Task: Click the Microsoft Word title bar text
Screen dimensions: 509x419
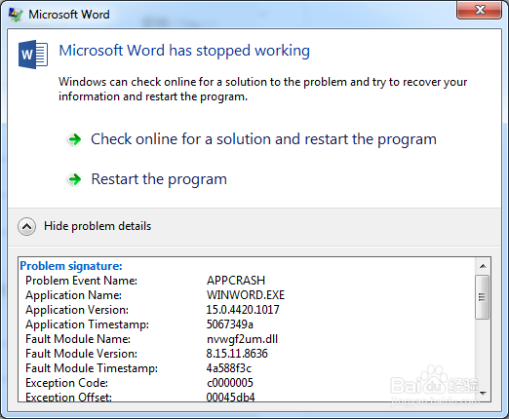Action: (x=69, y=15)
